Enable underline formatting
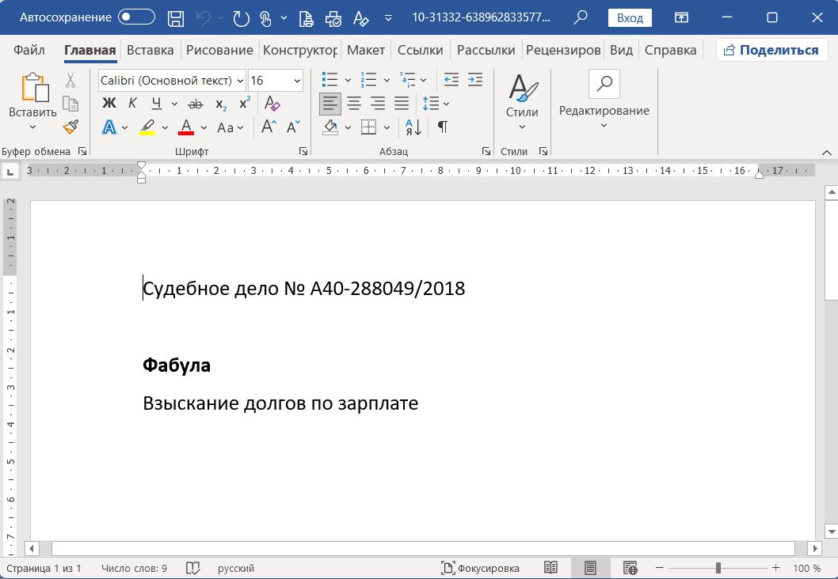The width and height of the screenshot is (838, 579). pyautogui.click(x=156, y=103)
